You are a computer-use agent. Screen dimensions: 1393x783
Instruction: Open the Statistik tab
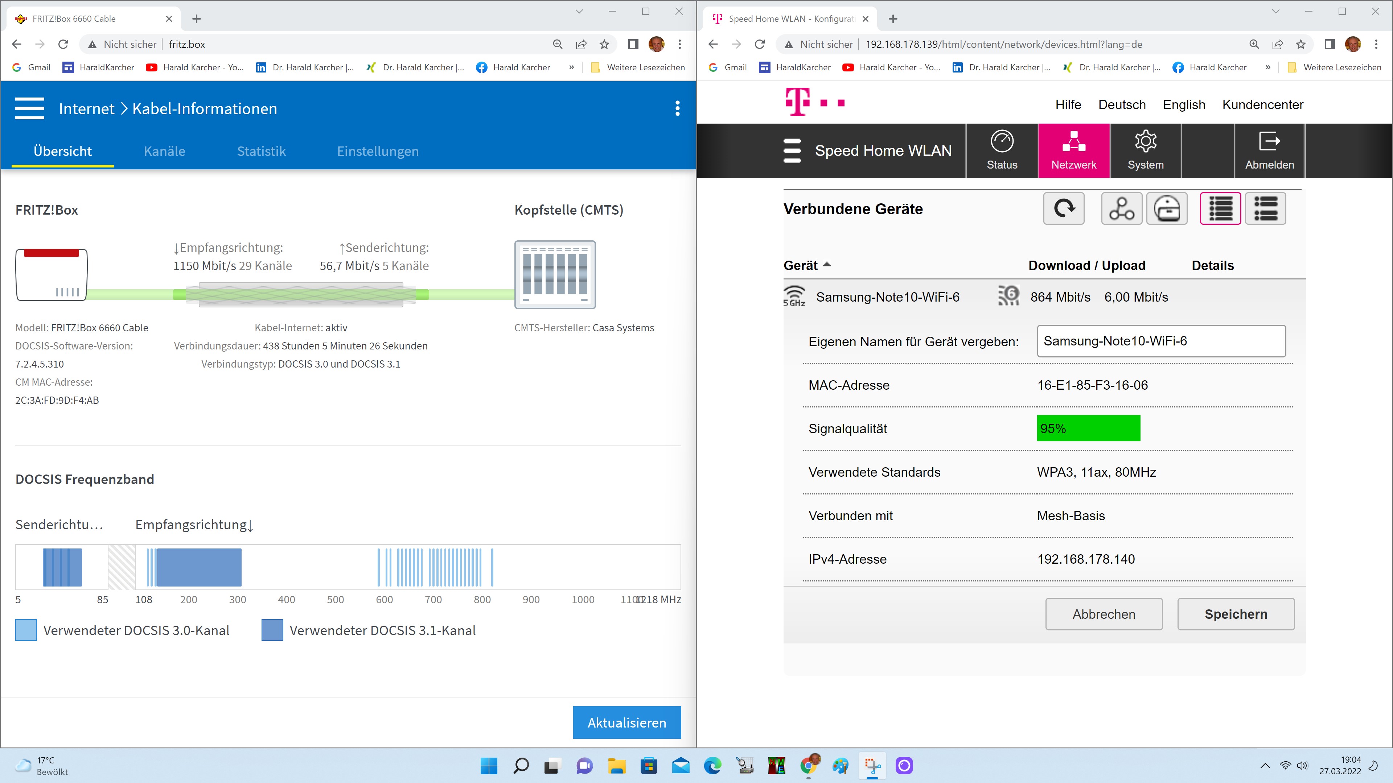[x=261, y=151]
